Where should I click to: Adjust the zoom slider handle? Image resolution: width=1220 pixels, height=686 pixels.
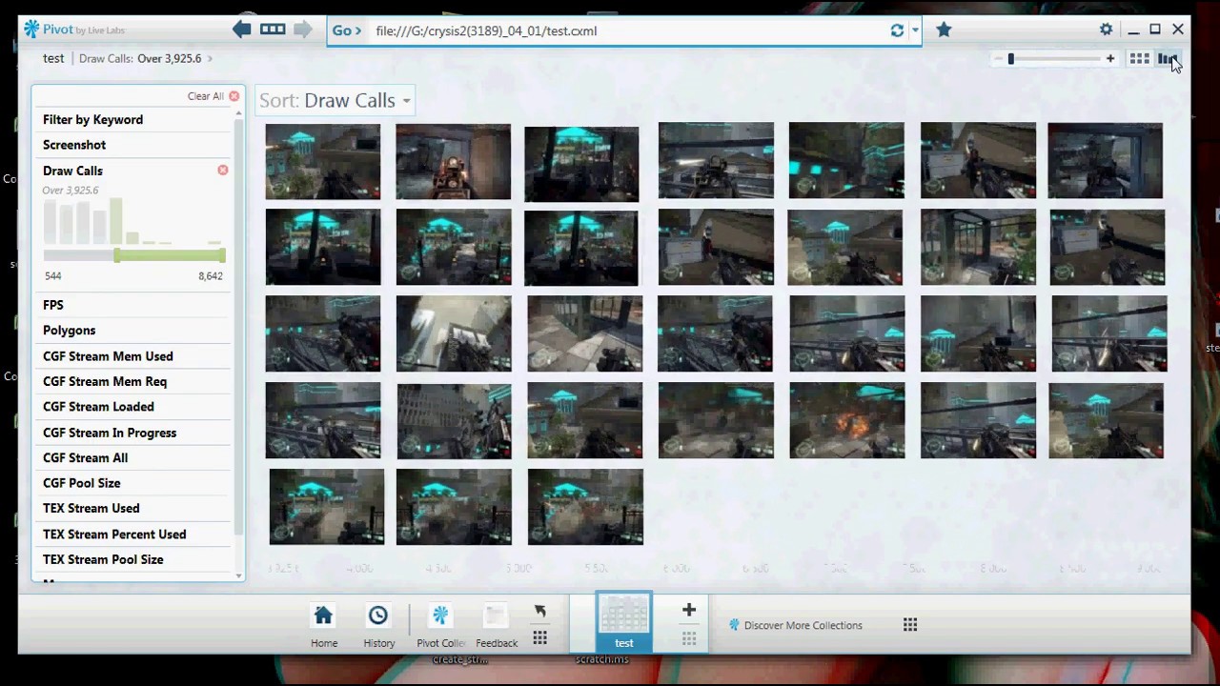point(1011,59)
